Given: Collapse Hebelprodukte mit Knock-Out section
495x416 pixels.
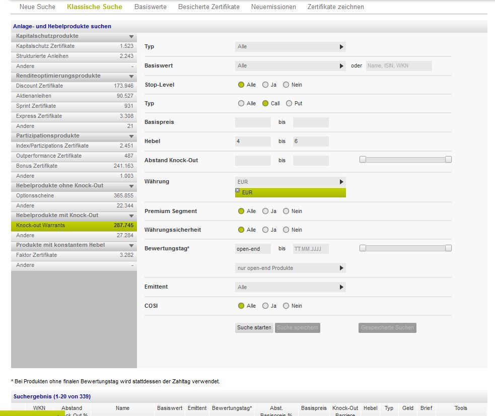Looking at the screenshot, I should (x=131, y=216).
